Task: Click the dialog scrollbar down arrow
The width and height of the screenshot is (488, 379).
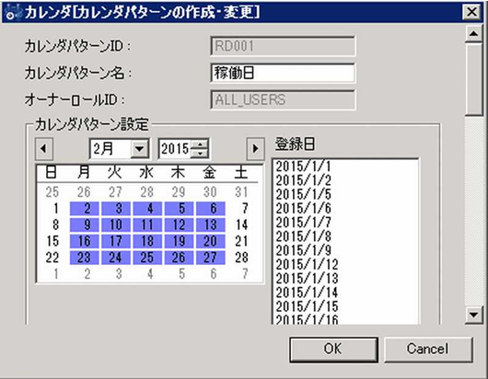Action: tap(473, 315)
